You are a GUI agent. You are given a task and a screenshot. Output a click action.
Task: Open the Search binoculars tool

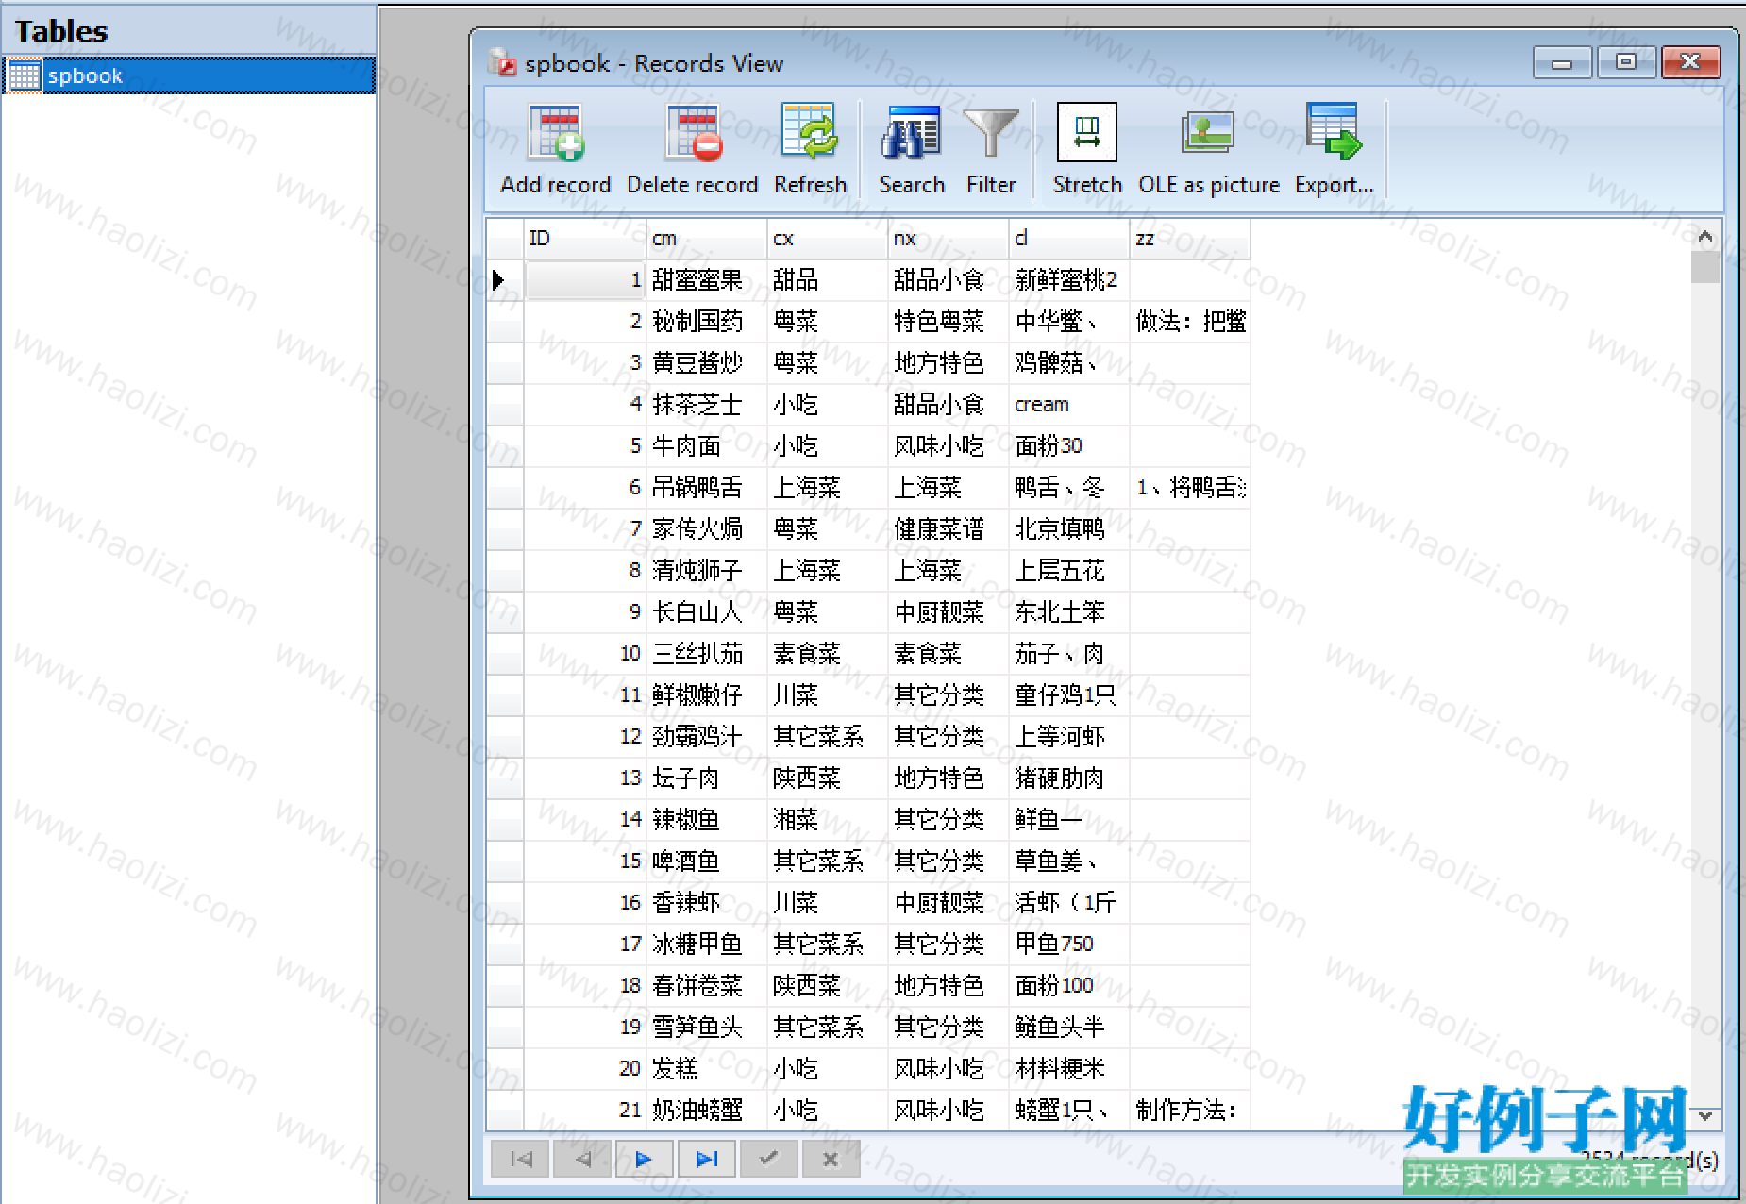coord(912,149)
